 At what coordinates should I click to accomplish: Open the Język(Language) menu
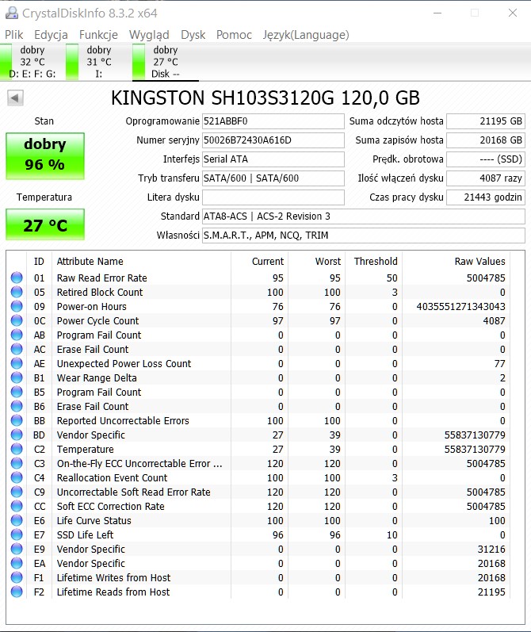coord(306,35)
